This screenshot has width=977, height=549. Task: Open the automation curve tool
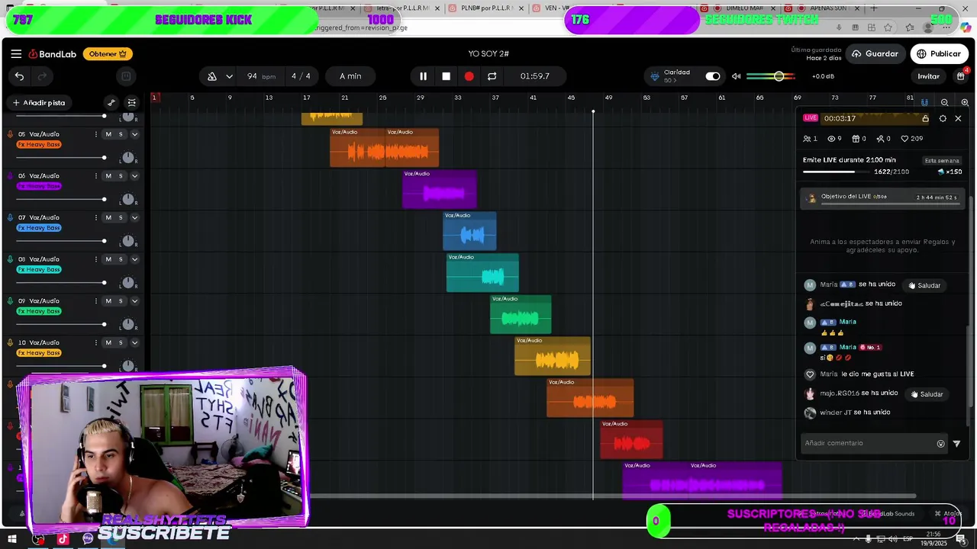(x=111, y=103)
